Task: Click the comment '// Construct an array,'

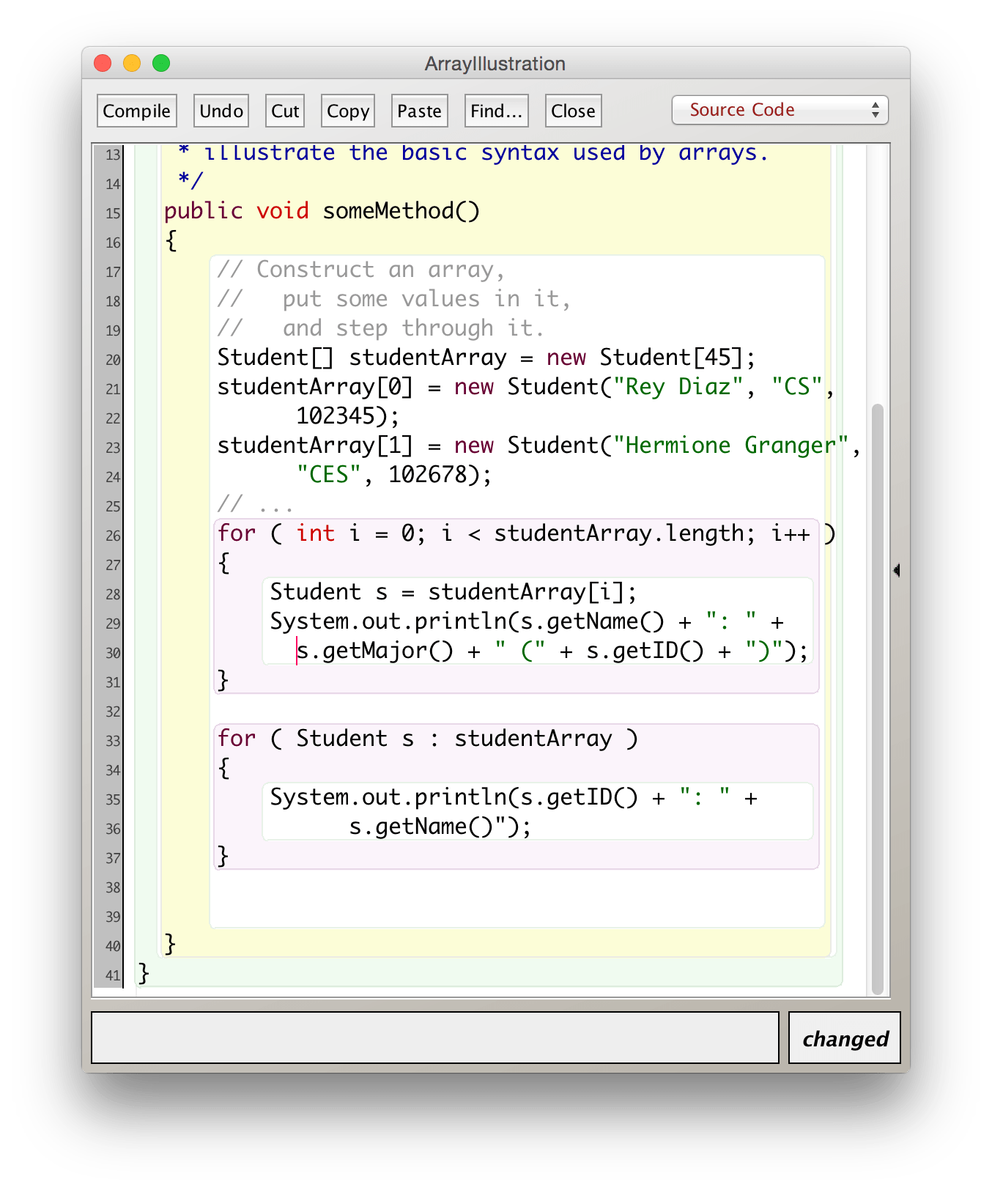Action: [361, 270]
